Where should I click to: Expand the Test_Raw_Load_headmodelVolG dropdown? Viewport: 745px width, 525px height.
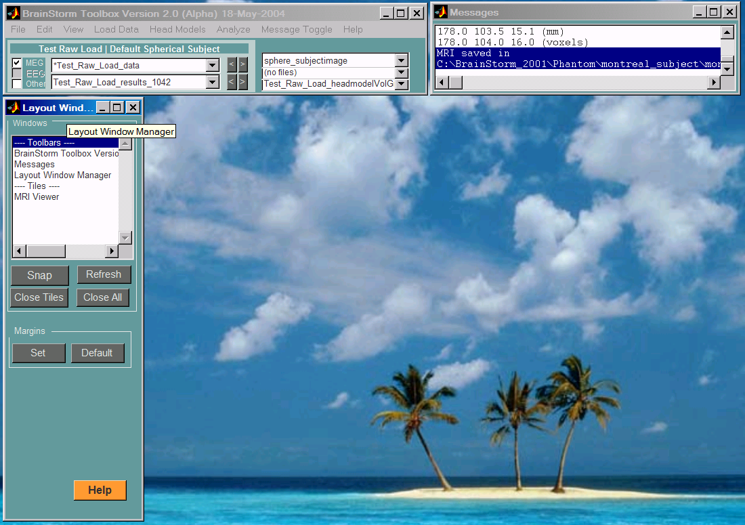coord(402,84)
